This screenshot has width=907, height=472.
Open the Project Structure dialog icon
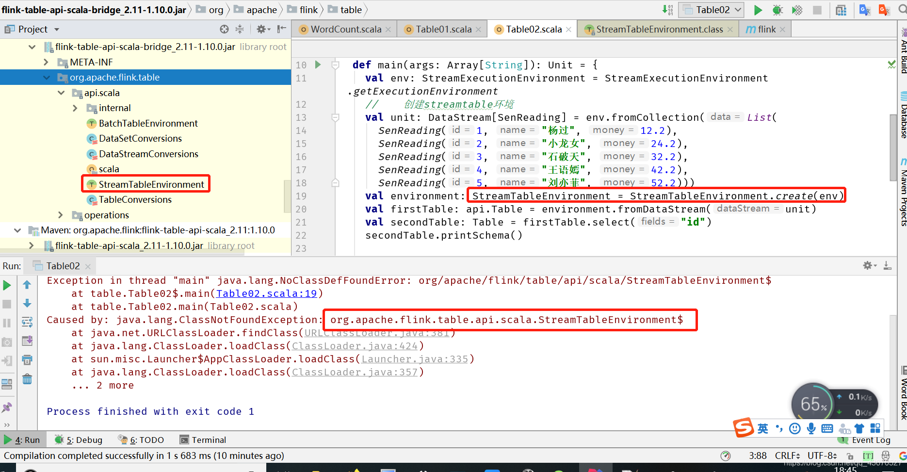[x=841, y=10]
